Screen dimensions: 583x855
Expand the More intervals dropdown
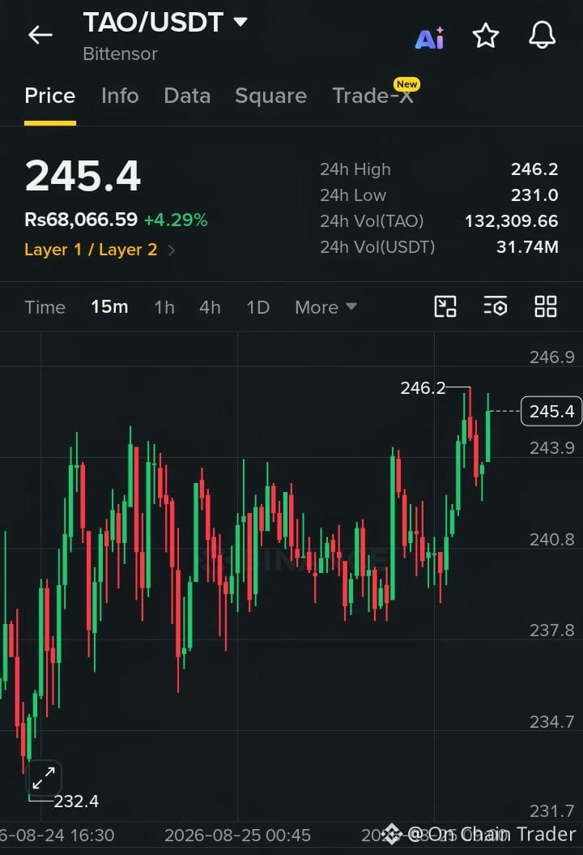point(326,307)
